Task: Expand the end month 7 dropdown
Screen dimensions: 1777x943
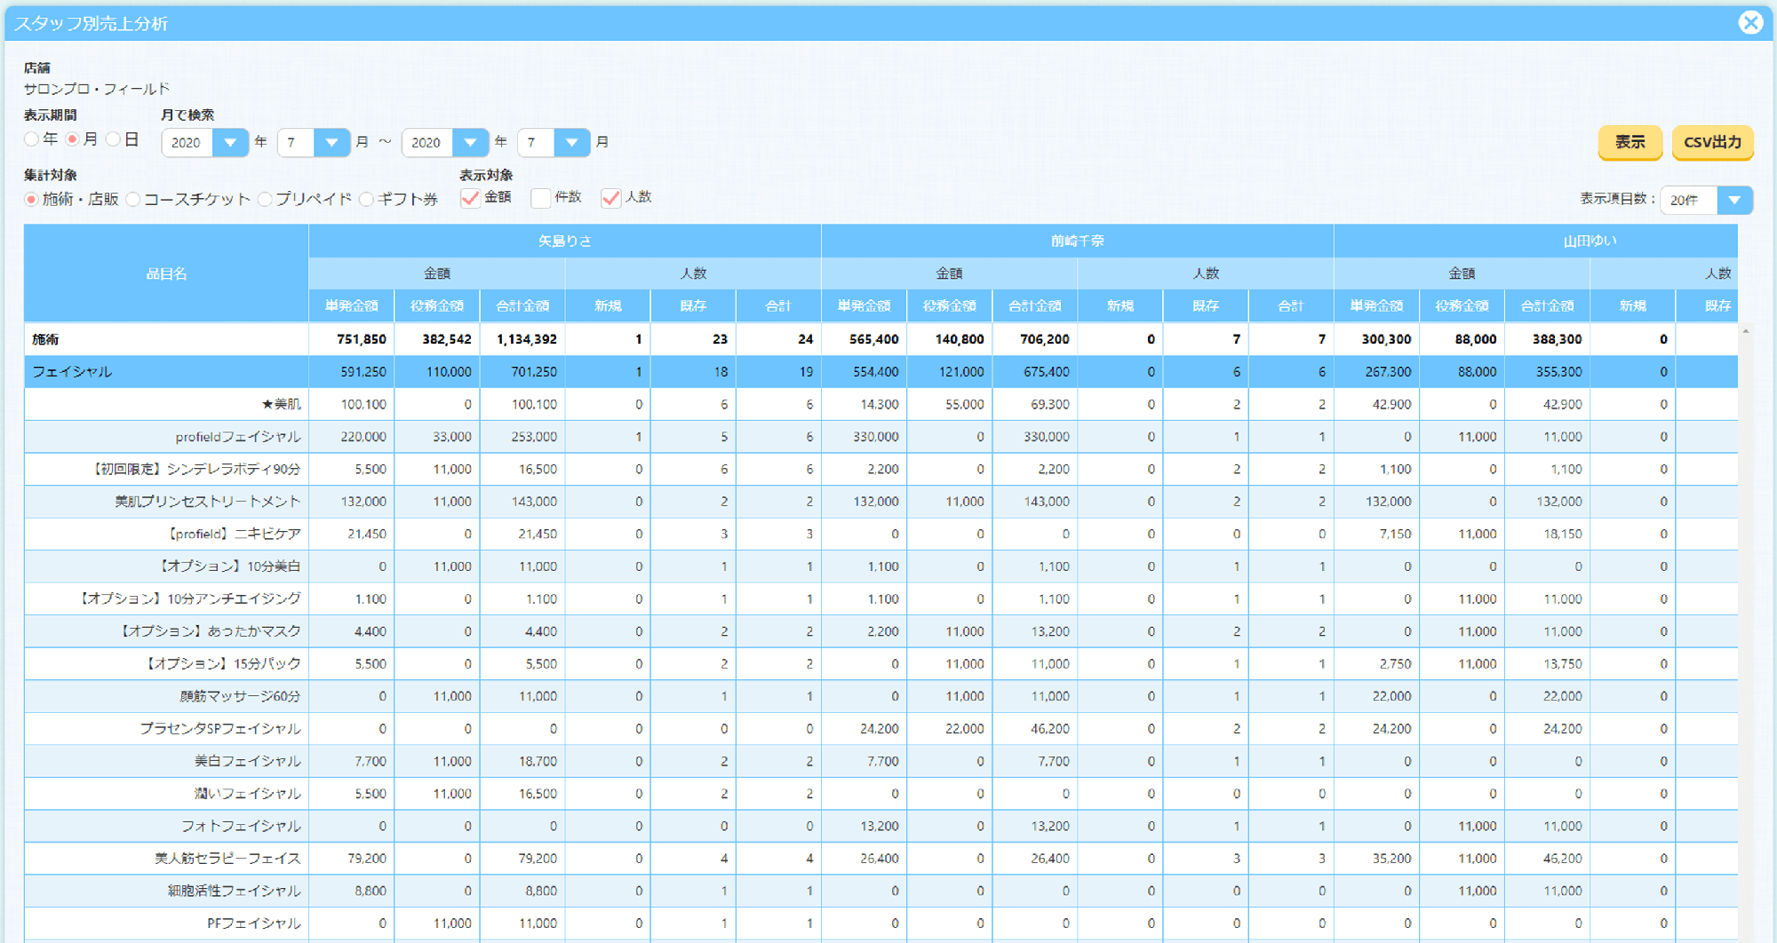Action: [x=572, y=142]
